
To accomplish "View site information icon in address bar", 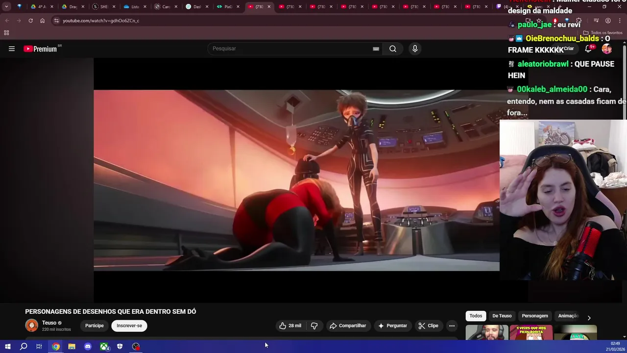I will (x=56, y=21).
